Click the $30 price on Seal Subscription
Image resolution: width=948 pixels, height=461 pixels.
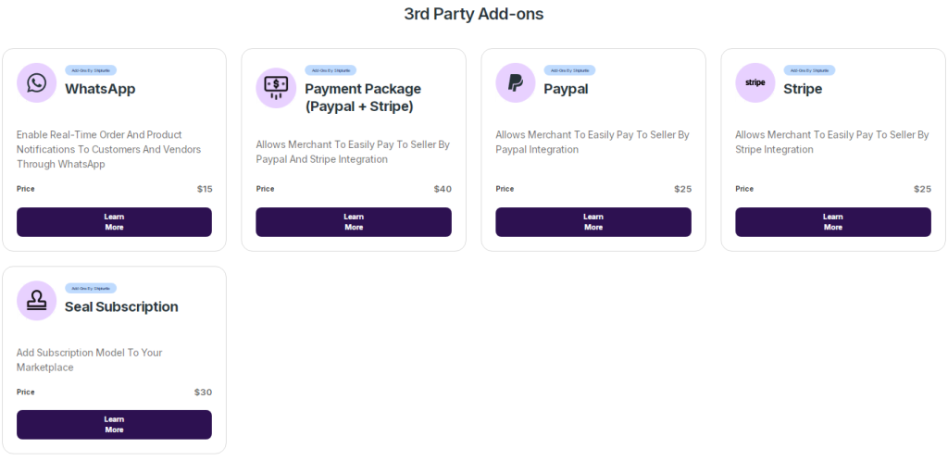(x=203, y=392)
